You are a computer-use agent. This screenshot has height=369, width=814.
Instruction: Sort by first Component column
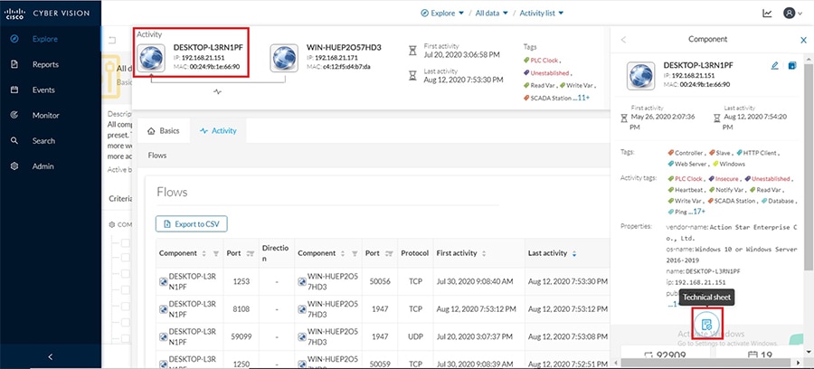[x=203, y=253]
